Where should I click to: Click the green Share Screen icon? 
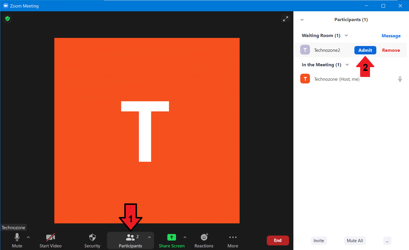click(x=172, y=237)
